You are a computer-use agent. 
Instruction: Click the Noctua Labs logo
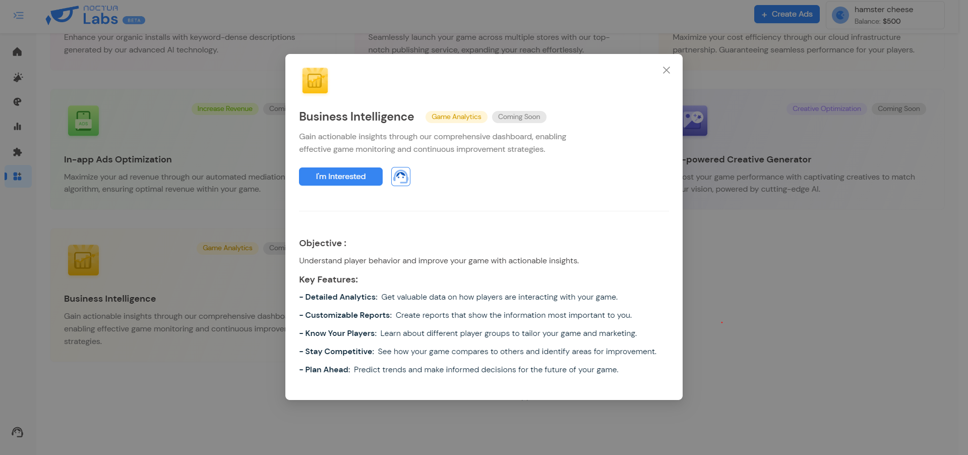coord(95,15)
